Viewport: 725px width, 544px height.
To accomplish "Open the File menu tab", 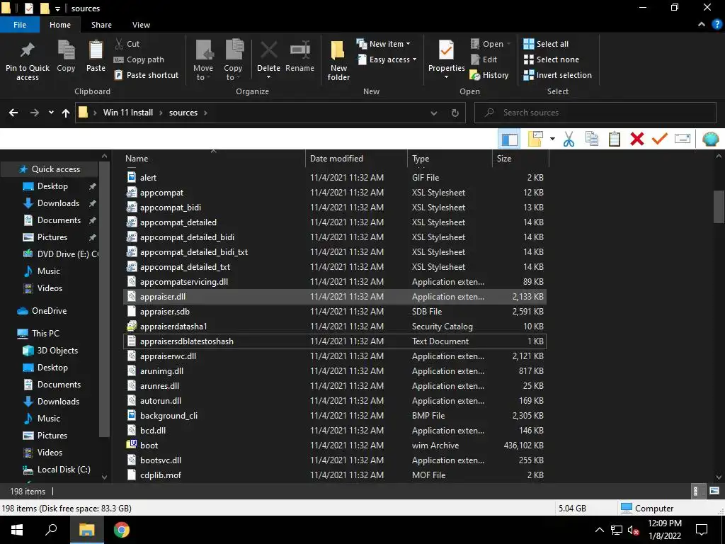I will click(x=20, y=25).
